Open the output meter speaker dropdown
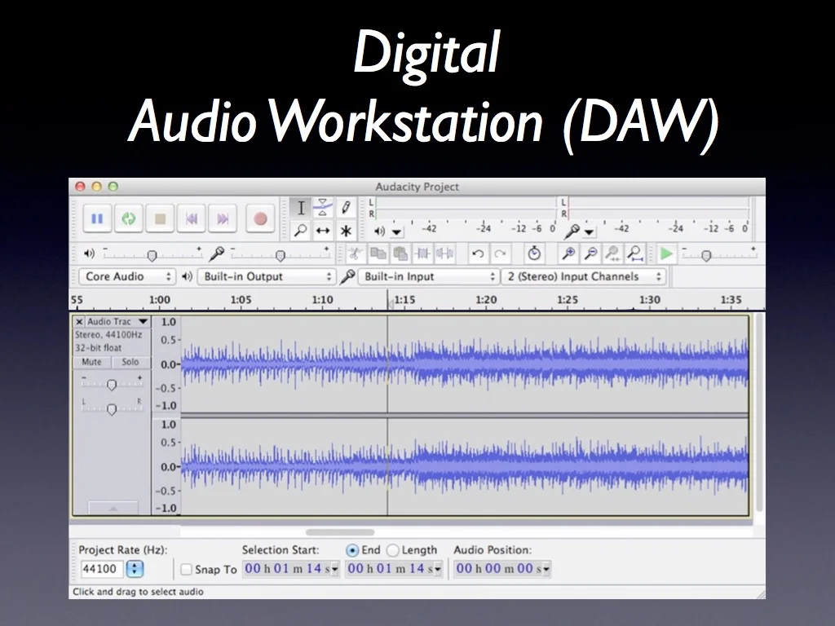This screenshot has width=835, height=626. tap(397, 232)
